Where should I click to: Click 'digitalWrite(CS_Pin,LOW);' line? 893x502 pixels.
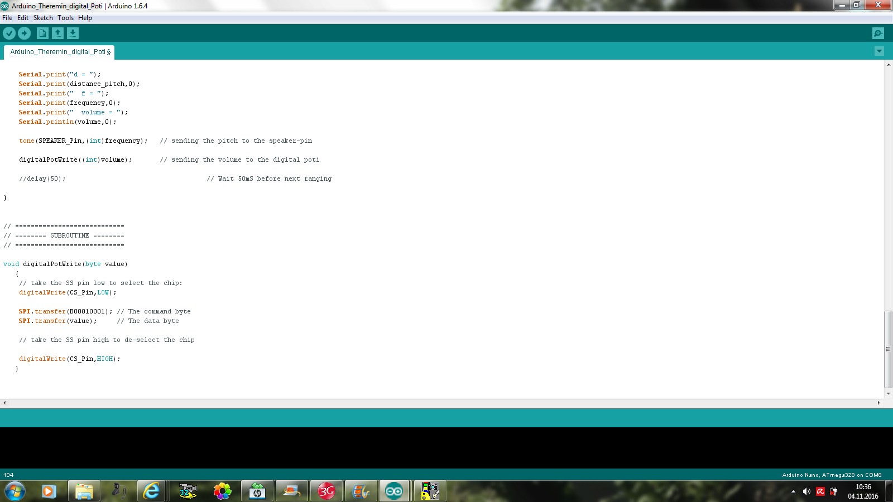(x=68, y=292)
